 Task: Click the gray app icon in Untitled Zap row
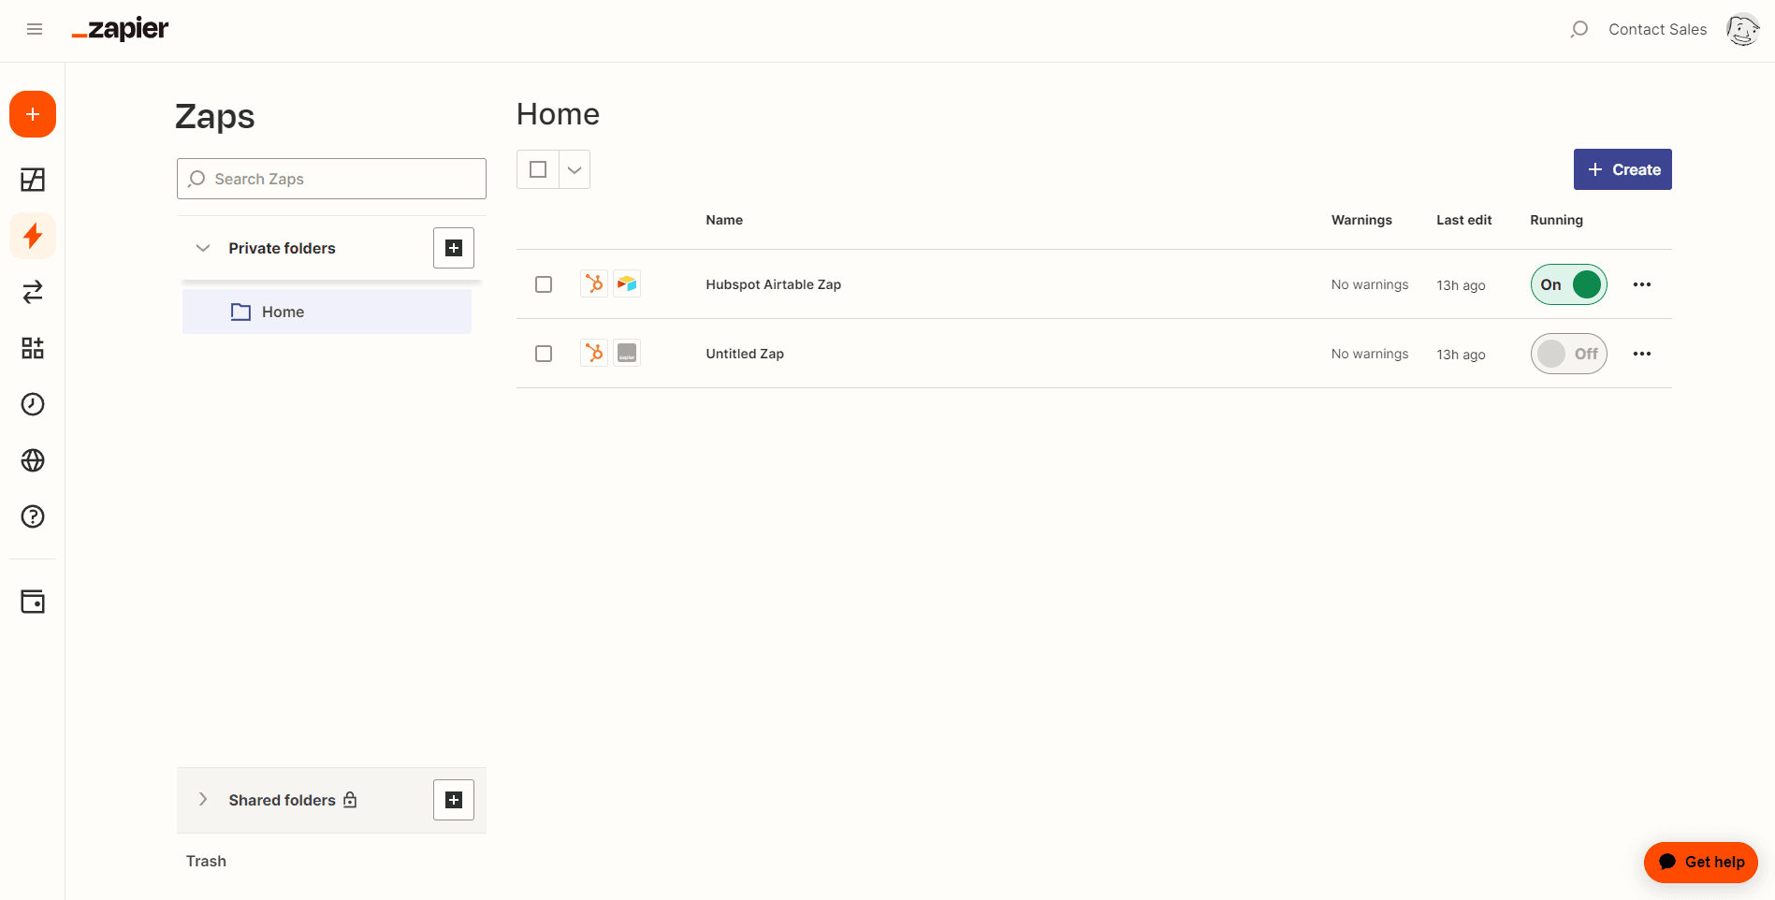pos(627,353)
